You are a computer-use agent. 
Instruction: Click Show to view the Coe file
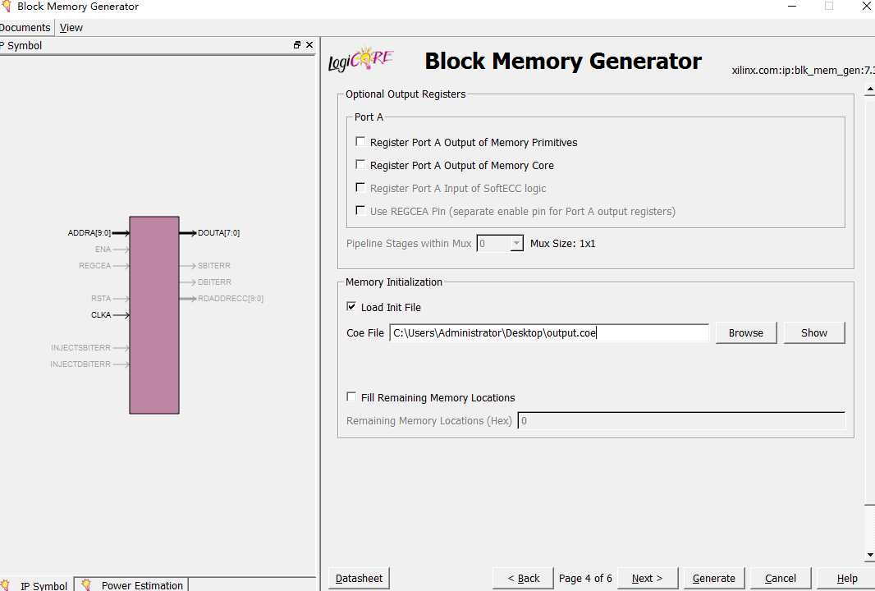point(813,332)
